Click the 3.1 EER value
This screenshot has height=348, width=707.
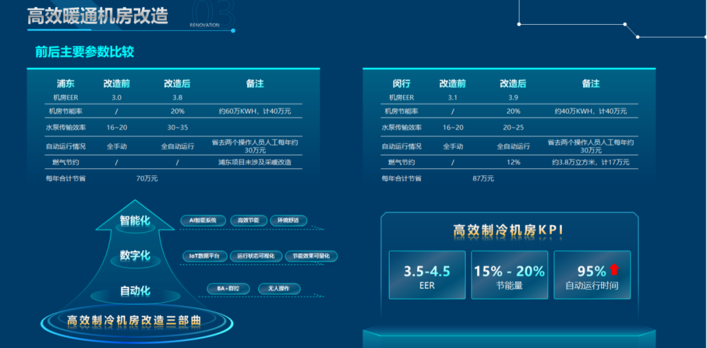click(453, 97)
